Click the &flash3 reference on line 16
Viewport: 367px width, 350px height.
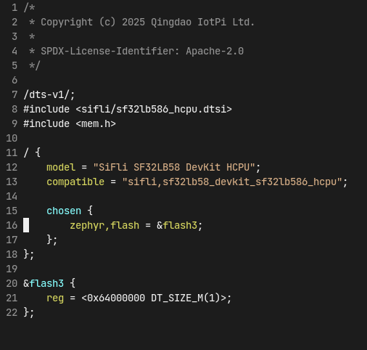177,225
